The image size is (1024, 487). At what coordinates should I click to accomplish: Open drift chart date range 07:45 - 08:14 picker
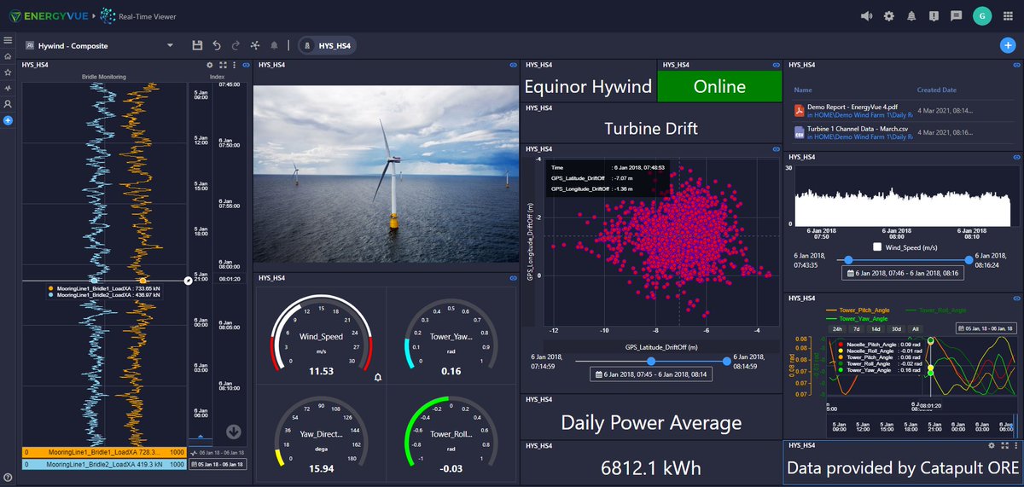(x=651, y=374)
